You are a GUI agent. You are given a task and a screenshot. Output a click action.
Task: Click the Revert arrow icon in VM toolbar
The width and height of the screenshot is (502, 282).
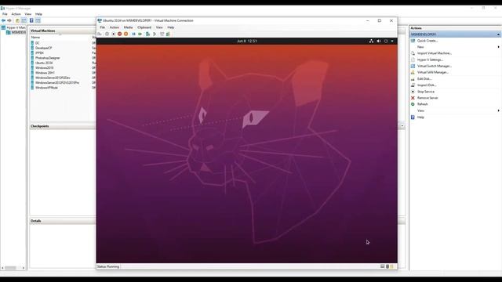(154, 34)
